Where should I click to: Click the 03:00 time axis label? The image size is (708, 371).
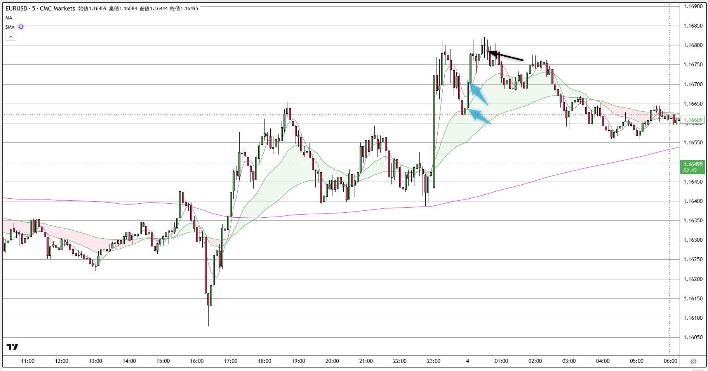pos(569,361)
